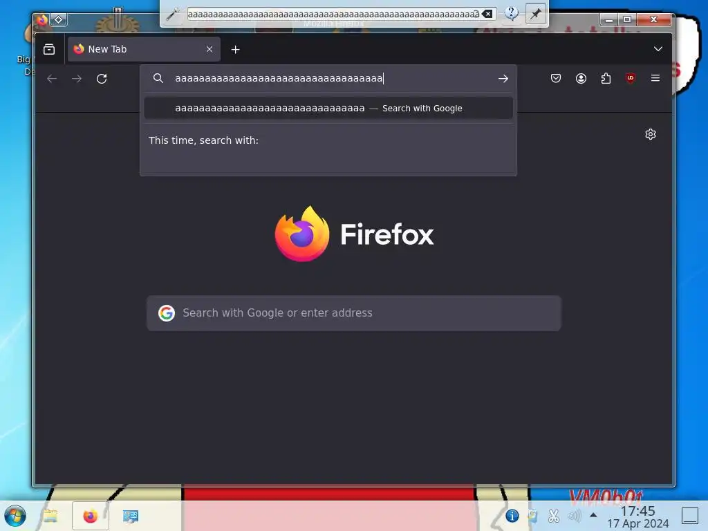This screenshot has width=708, height=531.
Task: Close the Firefox window
Action: pyautogui.click(x=653, y=19)
